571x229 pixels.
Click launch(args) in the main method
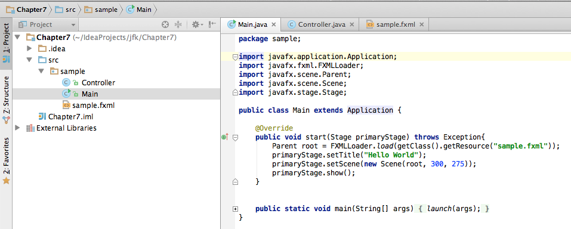(x=452, y=209)
